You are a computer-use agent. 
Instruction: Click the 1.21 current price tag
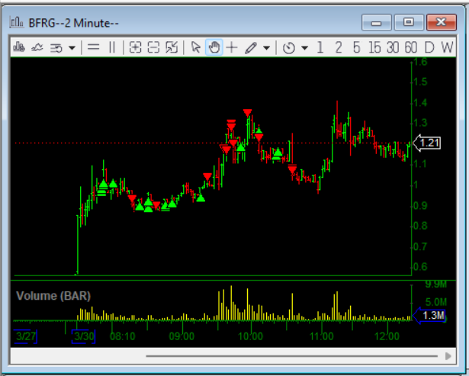coord(426,143)
